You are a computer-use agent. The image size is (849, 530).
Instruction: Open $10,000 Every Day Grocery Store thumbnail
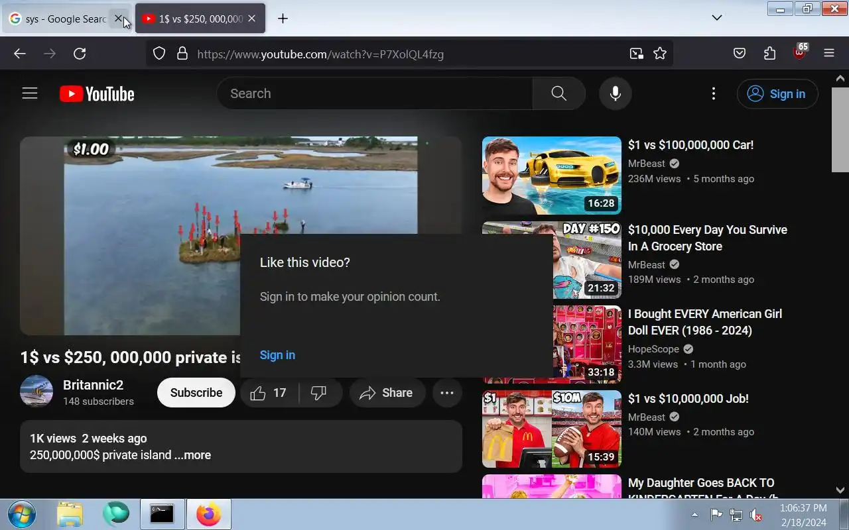click(x=552, y=260)
